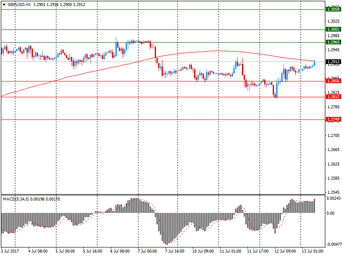Select the 1.2812 red support price label
Viewport: 342px width, 256px height.
(333, 97)
